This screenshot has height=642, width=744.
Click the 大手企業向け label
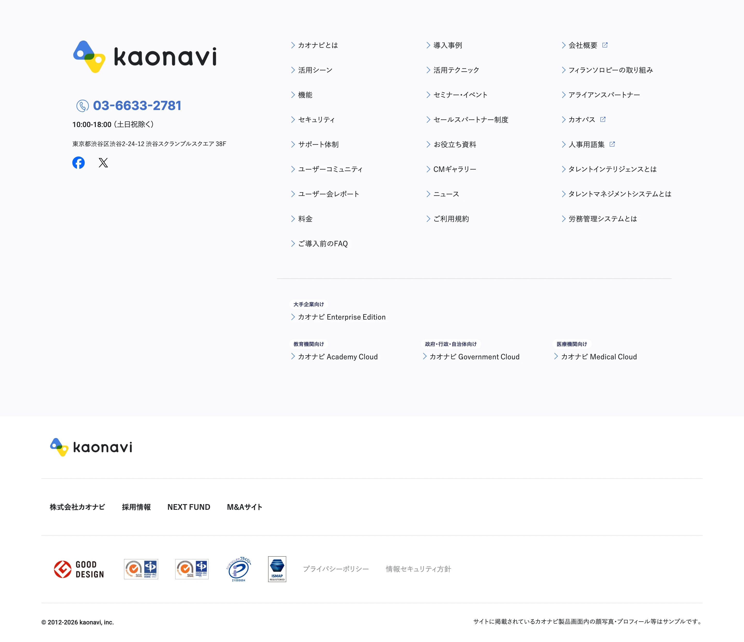pyautogui.click(x=308, y=304)
